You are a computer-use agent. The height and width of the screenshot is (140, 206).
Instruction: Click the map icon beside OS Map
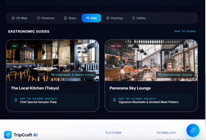pos(13,18)
